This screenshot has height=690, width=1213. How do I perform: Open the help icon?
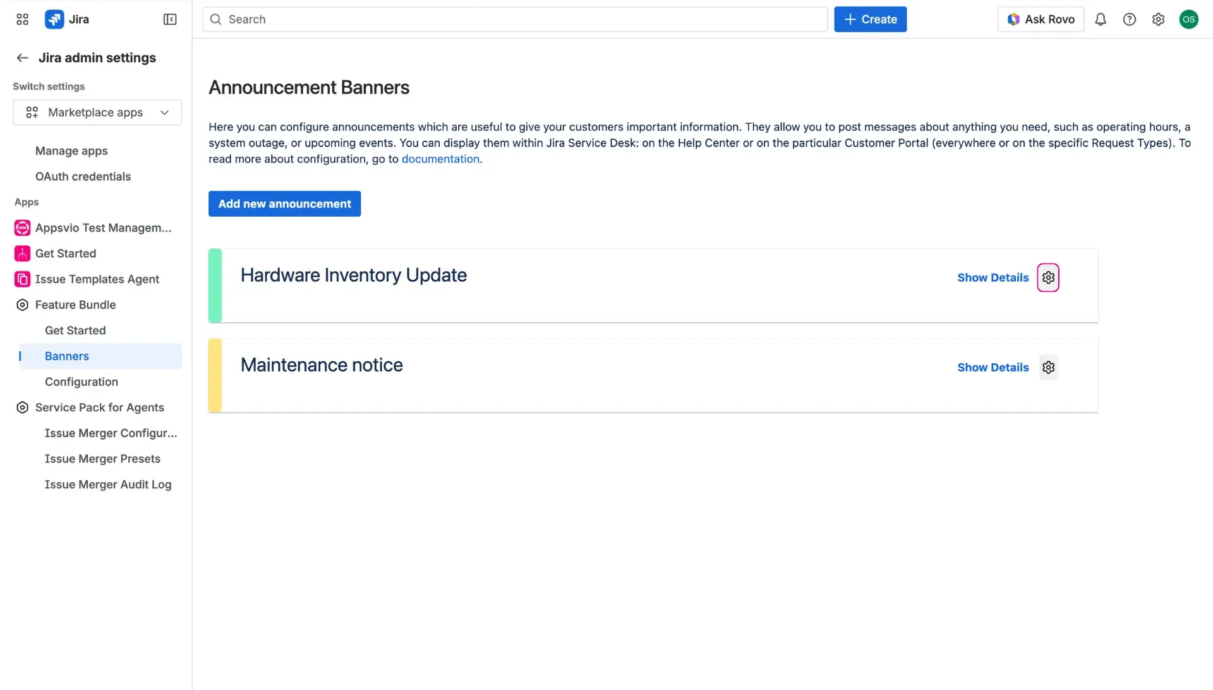click(x=1130, y=19)
